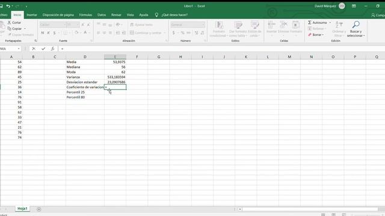385x216 pixels.
Task: Open Dar formato como tabla
Action: [238, 29]
